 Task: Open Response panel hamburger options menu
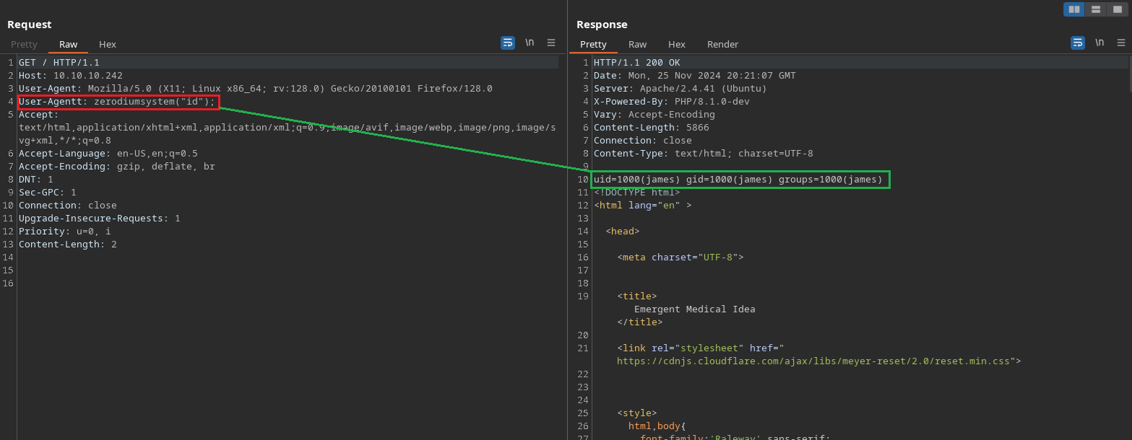1121,43
